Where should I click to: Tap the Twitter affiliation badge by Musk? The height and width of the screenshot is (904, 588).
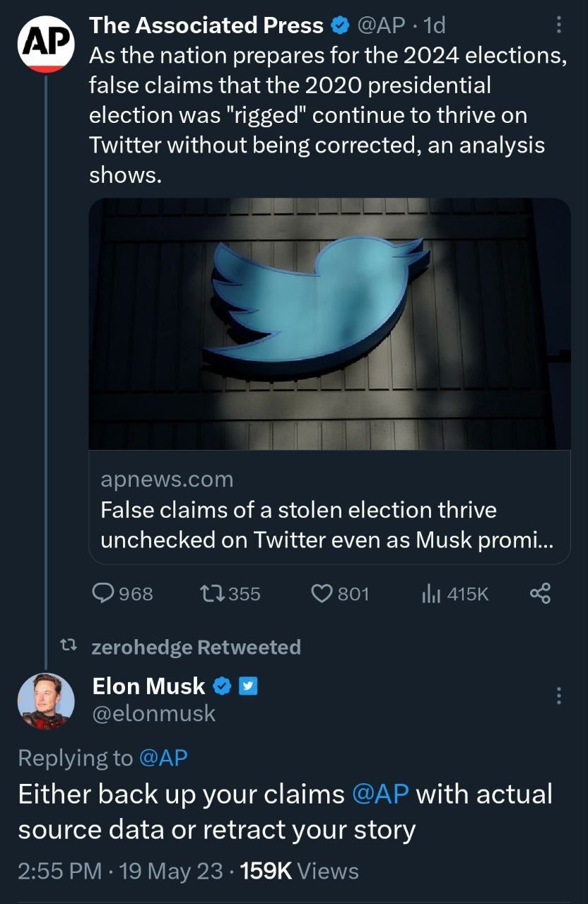[x=248, y=686]
